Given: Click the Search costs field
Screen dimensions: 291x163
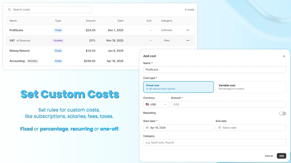Looking at the screenshot, I should coord(49,10).
